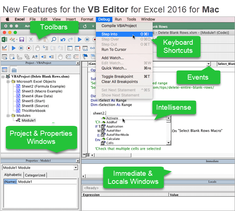This screenshot has width=235, height=211.
Task: Click the Cut scissors toolbar icon
Action: [x=31, y=39]
